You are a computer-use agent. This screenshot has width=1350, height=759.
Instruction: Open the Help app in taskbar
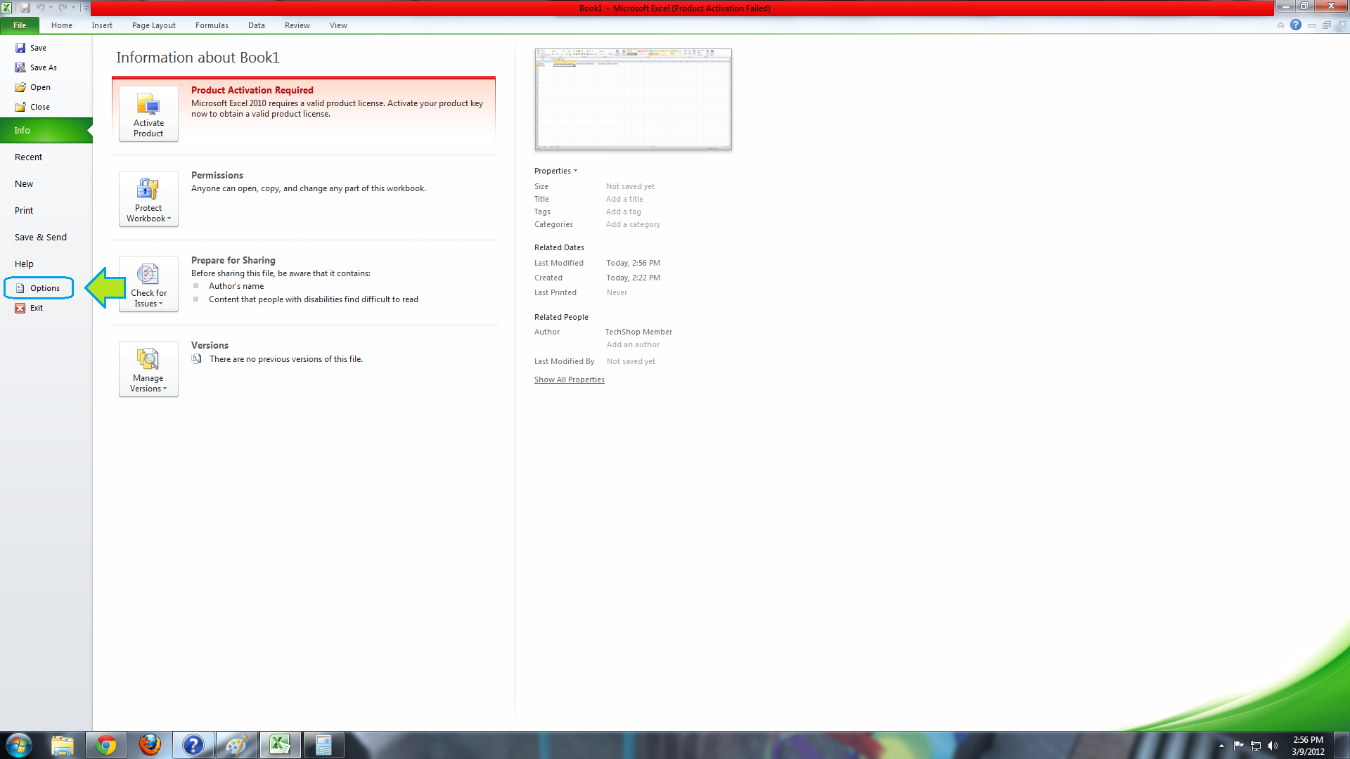193,745
